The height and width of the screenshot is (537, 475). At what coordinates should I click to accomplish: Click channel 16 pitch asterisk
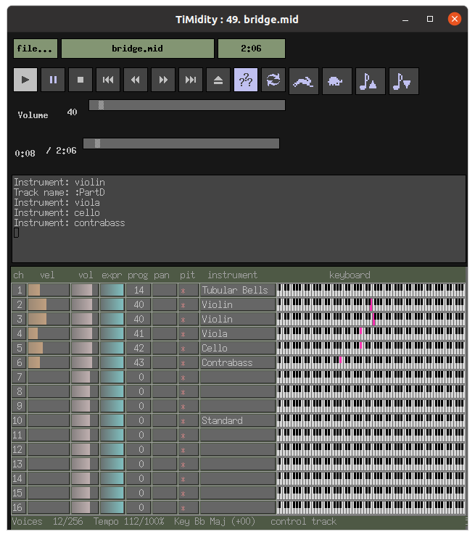(x=183, y=508)
